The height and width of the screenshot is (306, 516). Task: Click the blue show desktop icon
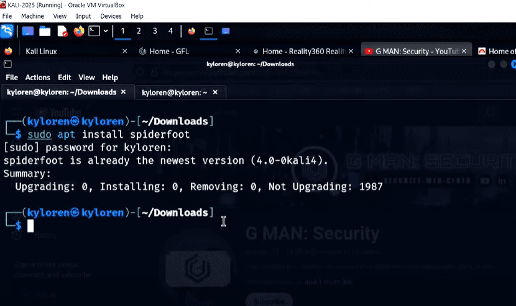28,31
